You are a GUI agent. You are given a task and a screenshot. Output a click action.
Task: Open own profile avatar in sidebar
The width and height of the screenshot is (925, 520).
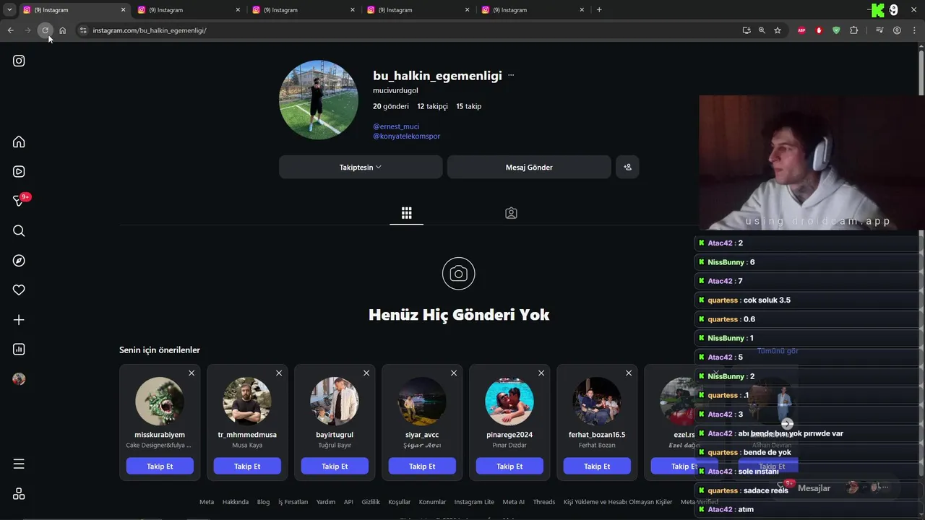pos(19,378)
